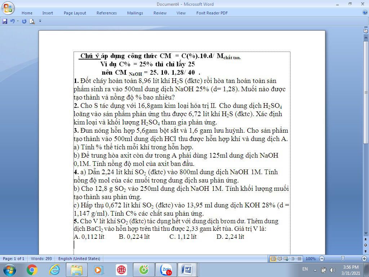Switch to Web Layout view
Image resolution: width=369 pixels, height=277 pixels.
(286, 259)
